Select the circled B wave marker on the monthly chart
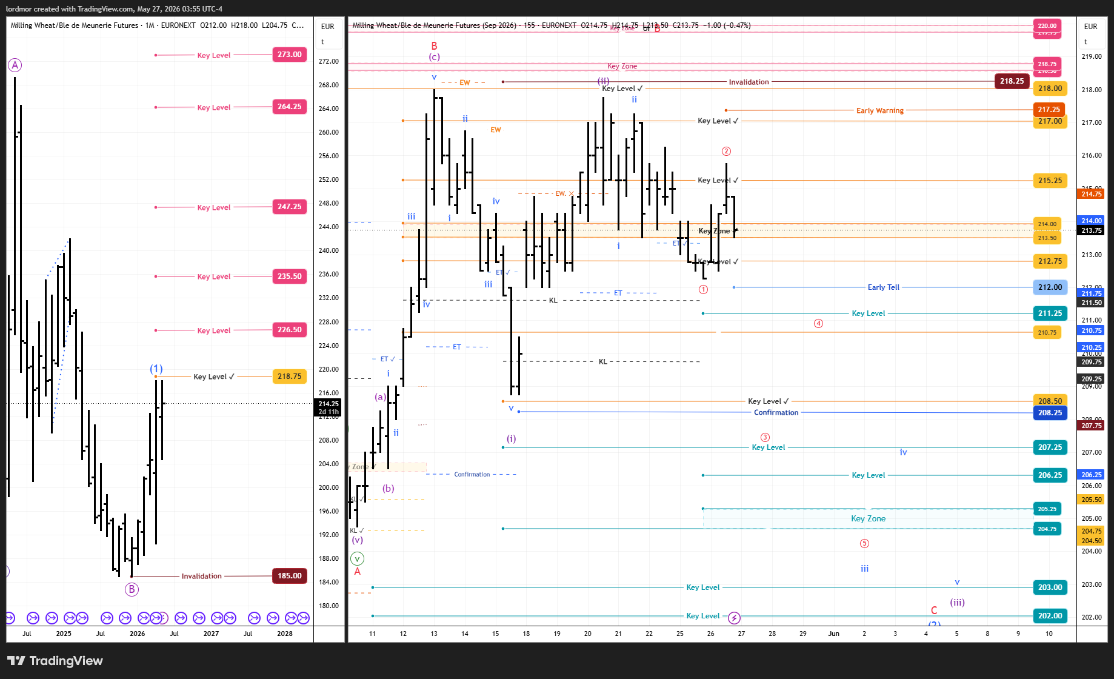The height and width of the screenshot is (679, 1114). [132, 589]
